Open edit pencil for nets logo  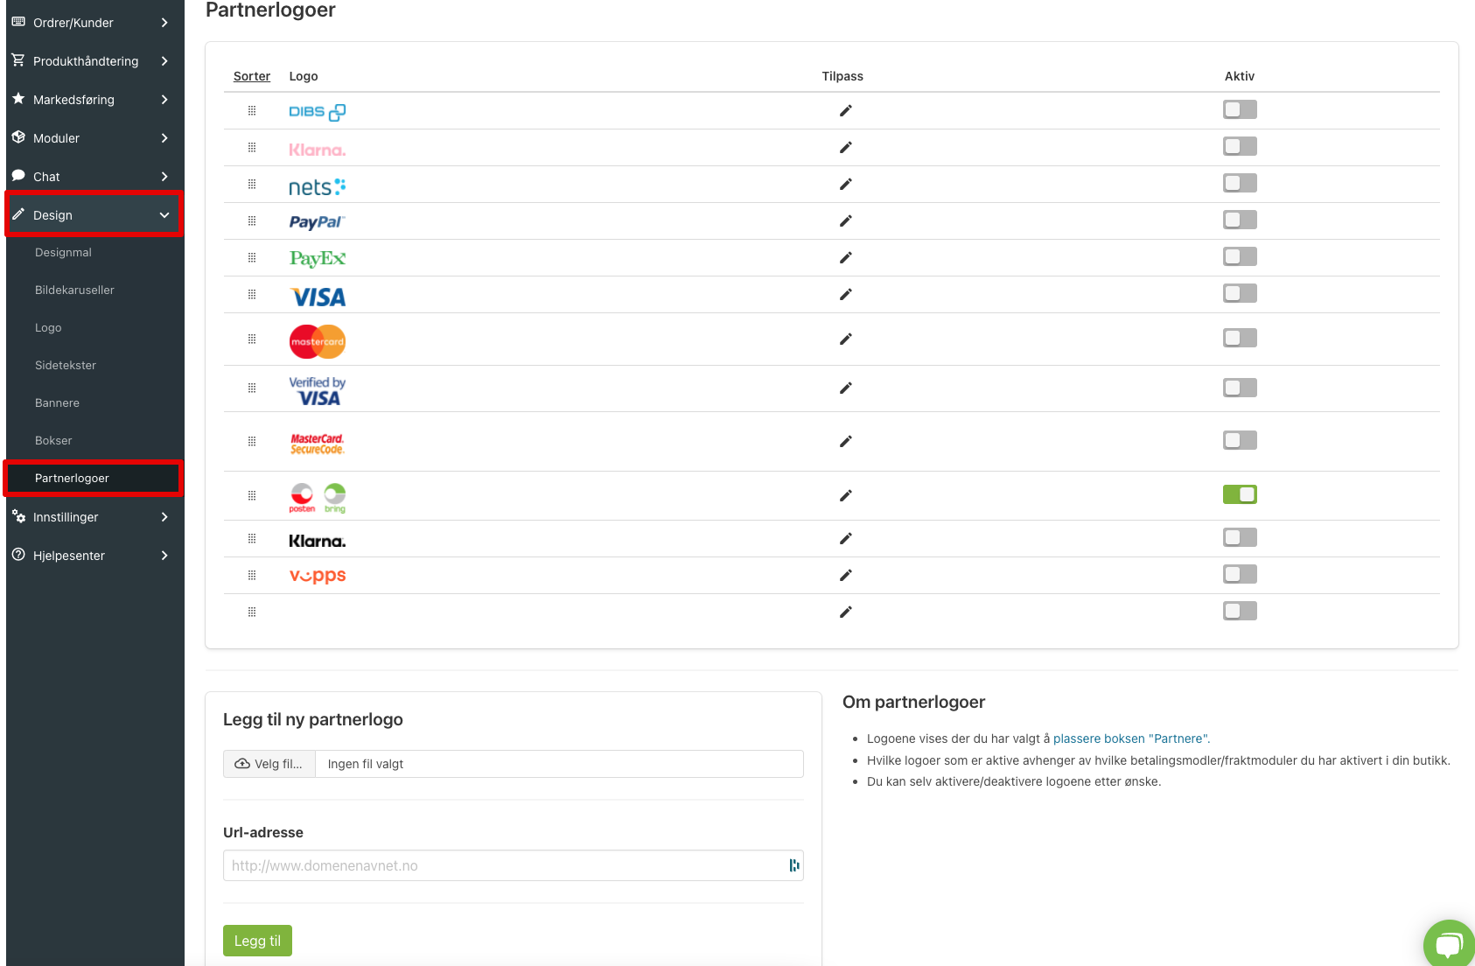point(845,184)
